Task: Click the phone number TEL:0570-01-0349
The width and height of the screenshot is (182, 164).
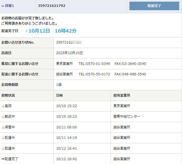Action: [x=94, y=64]
